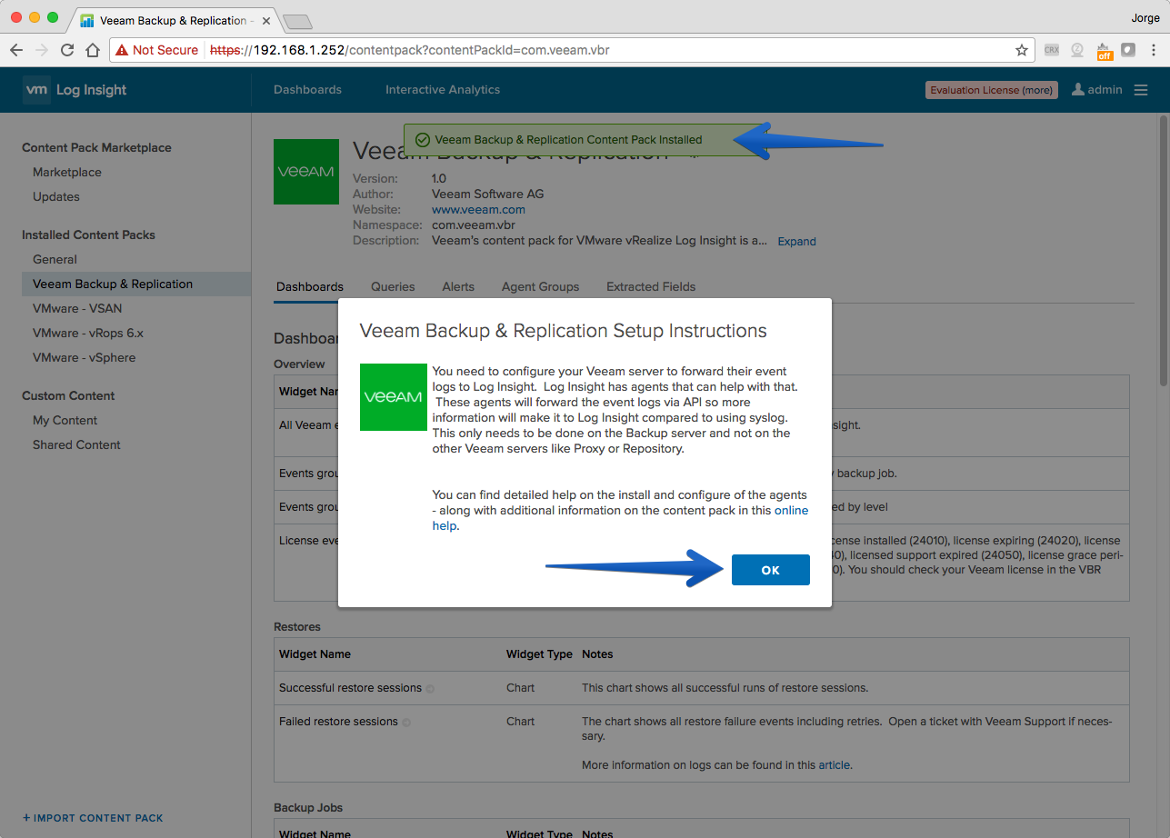Open a new browser tab
Screen dimensions: 1170x838
click(x=297, y=21)
